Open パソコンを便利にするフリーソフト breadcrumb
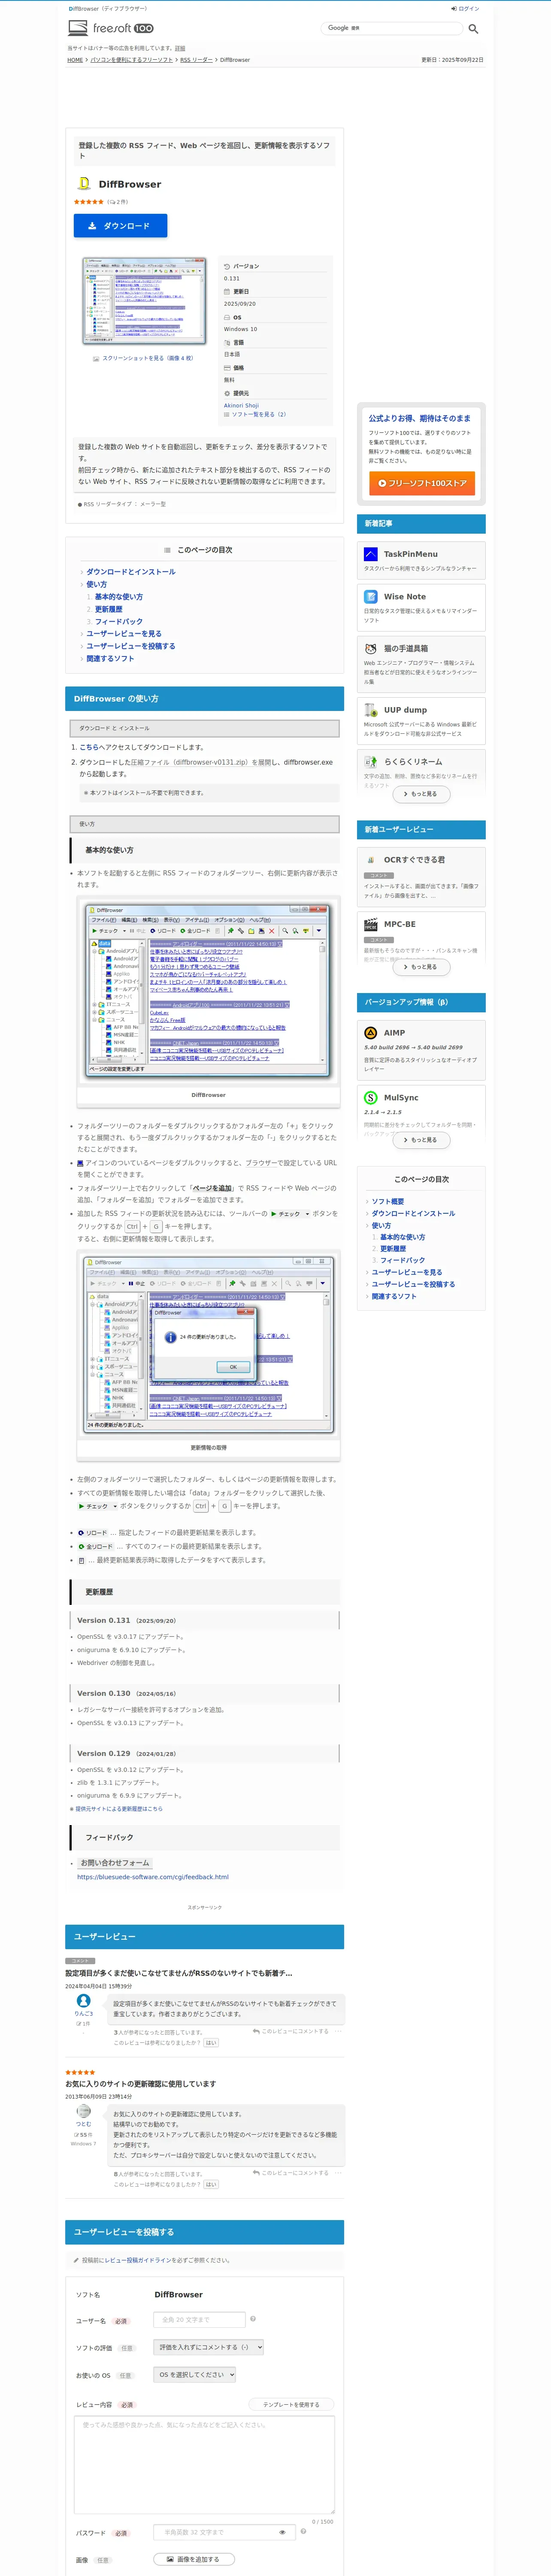This screenshot has width=551, height=2576. [132, 60]
